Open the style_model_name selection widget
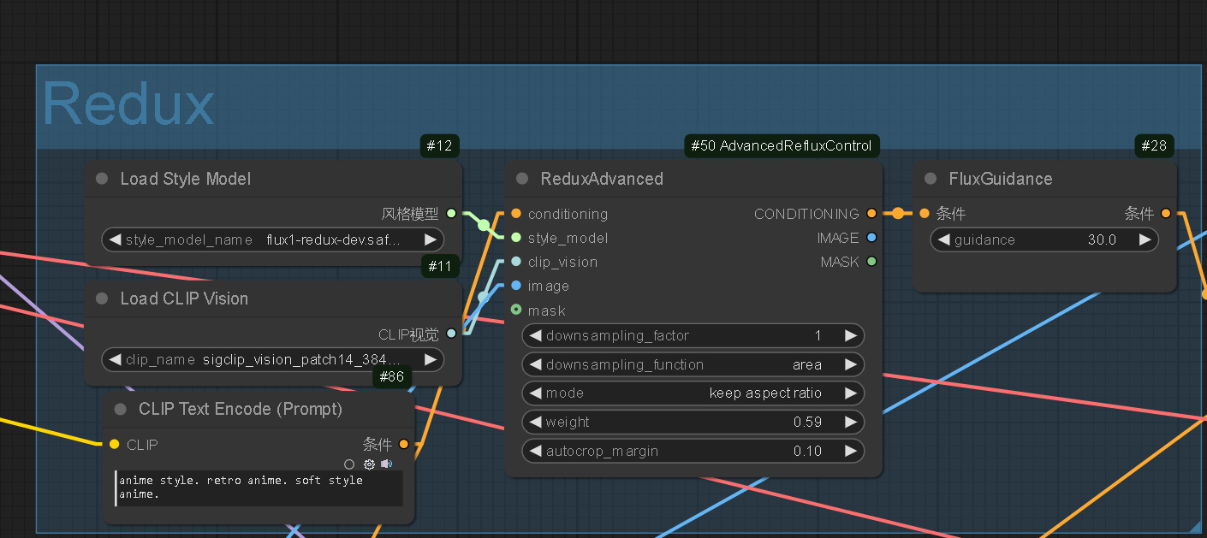1207x538 pixels. 274,239
